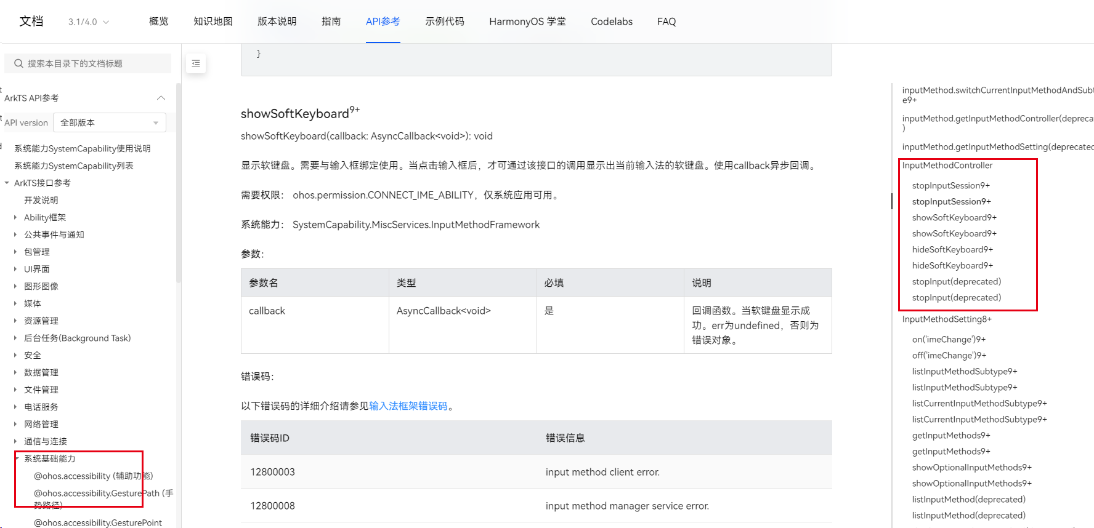Expand the Ability框架 tree node

[x=15, y=217]
